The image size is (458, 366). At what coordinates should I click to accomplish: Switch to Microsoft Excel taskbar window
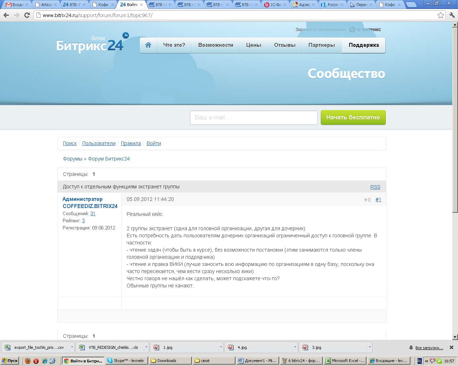[x=345, y=361]
